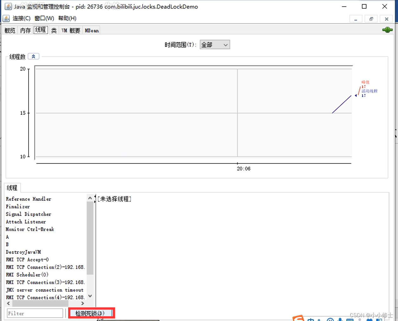This screenshot has height=321, width=398.
Task: Open the 窗口(W) menu
Action: pos(44,18)
